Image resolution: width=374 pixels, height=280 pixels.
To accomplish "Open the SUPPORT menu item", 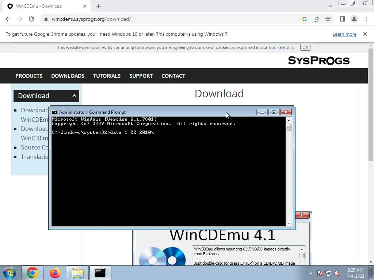I will [x=141, y=76].
